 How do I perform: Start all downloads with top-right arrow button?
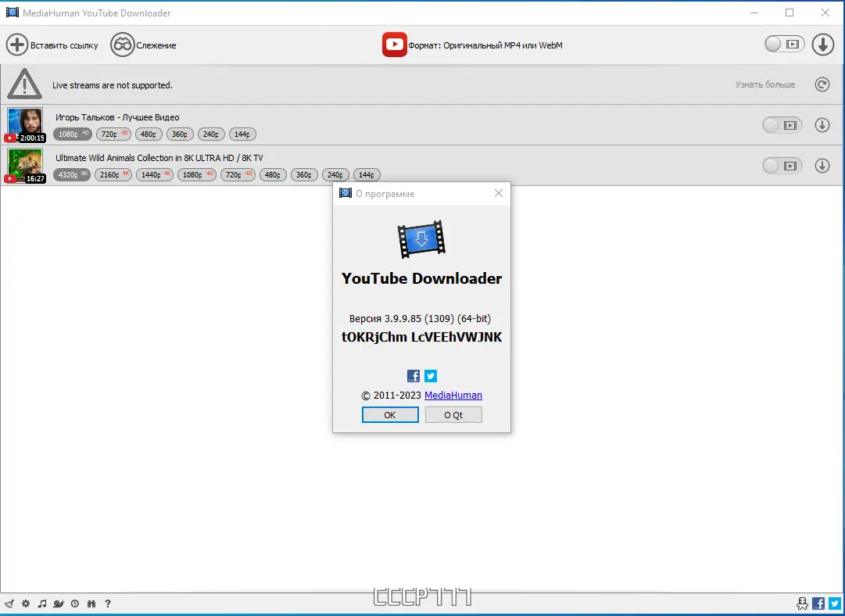(x=823, y=45)
